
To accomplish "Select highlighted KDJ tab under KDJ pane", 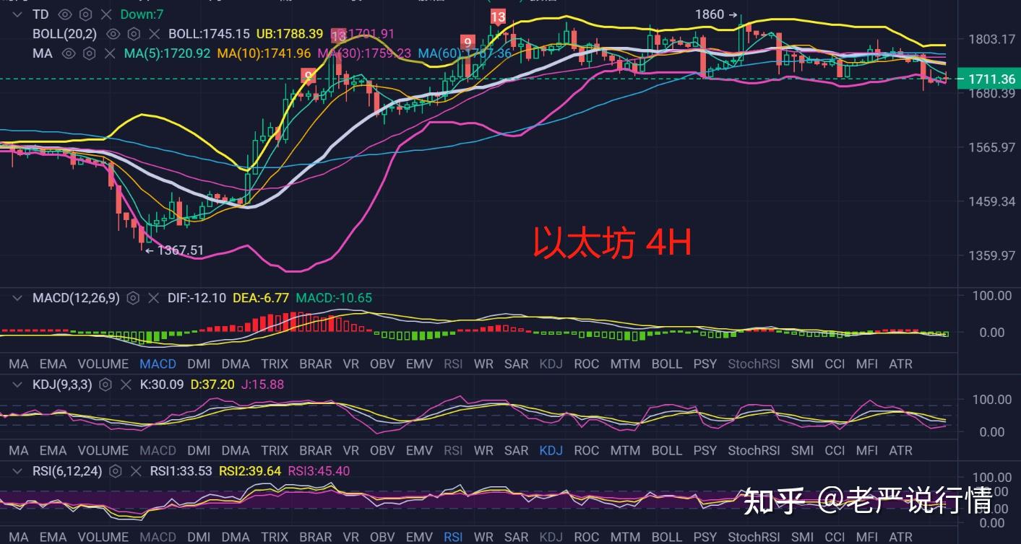I will pos(551,450).
